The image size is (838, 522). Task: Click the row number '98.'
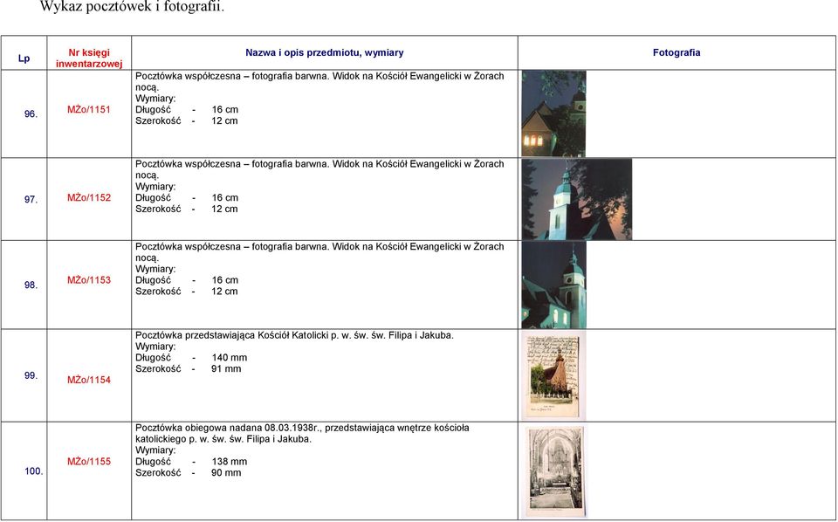pyautogui.click(x=31, y=285)
